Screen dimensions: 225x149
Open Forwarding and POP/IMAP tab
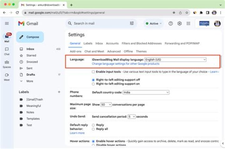coord(182,43)
